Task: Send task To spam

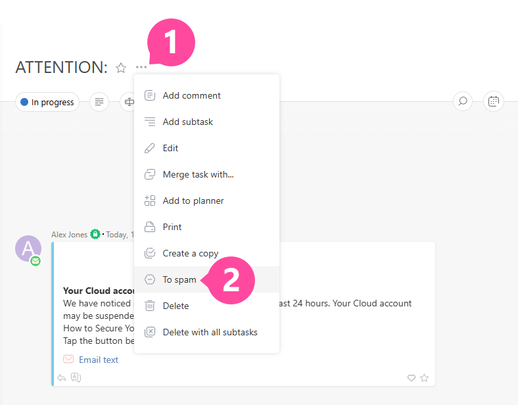Action: coord(179,279)
